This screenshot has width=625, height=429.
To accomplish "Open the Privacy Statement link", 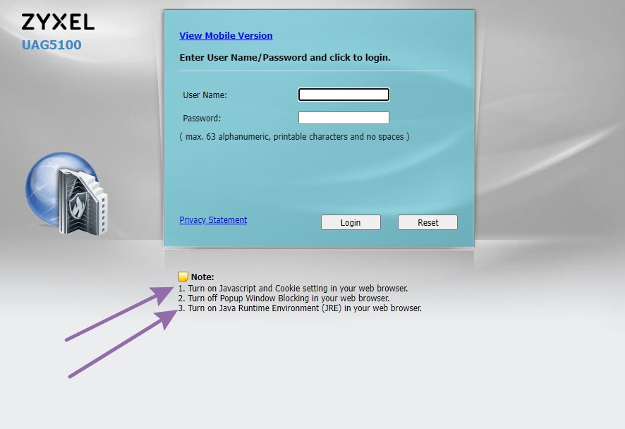I will pos(213,220).
